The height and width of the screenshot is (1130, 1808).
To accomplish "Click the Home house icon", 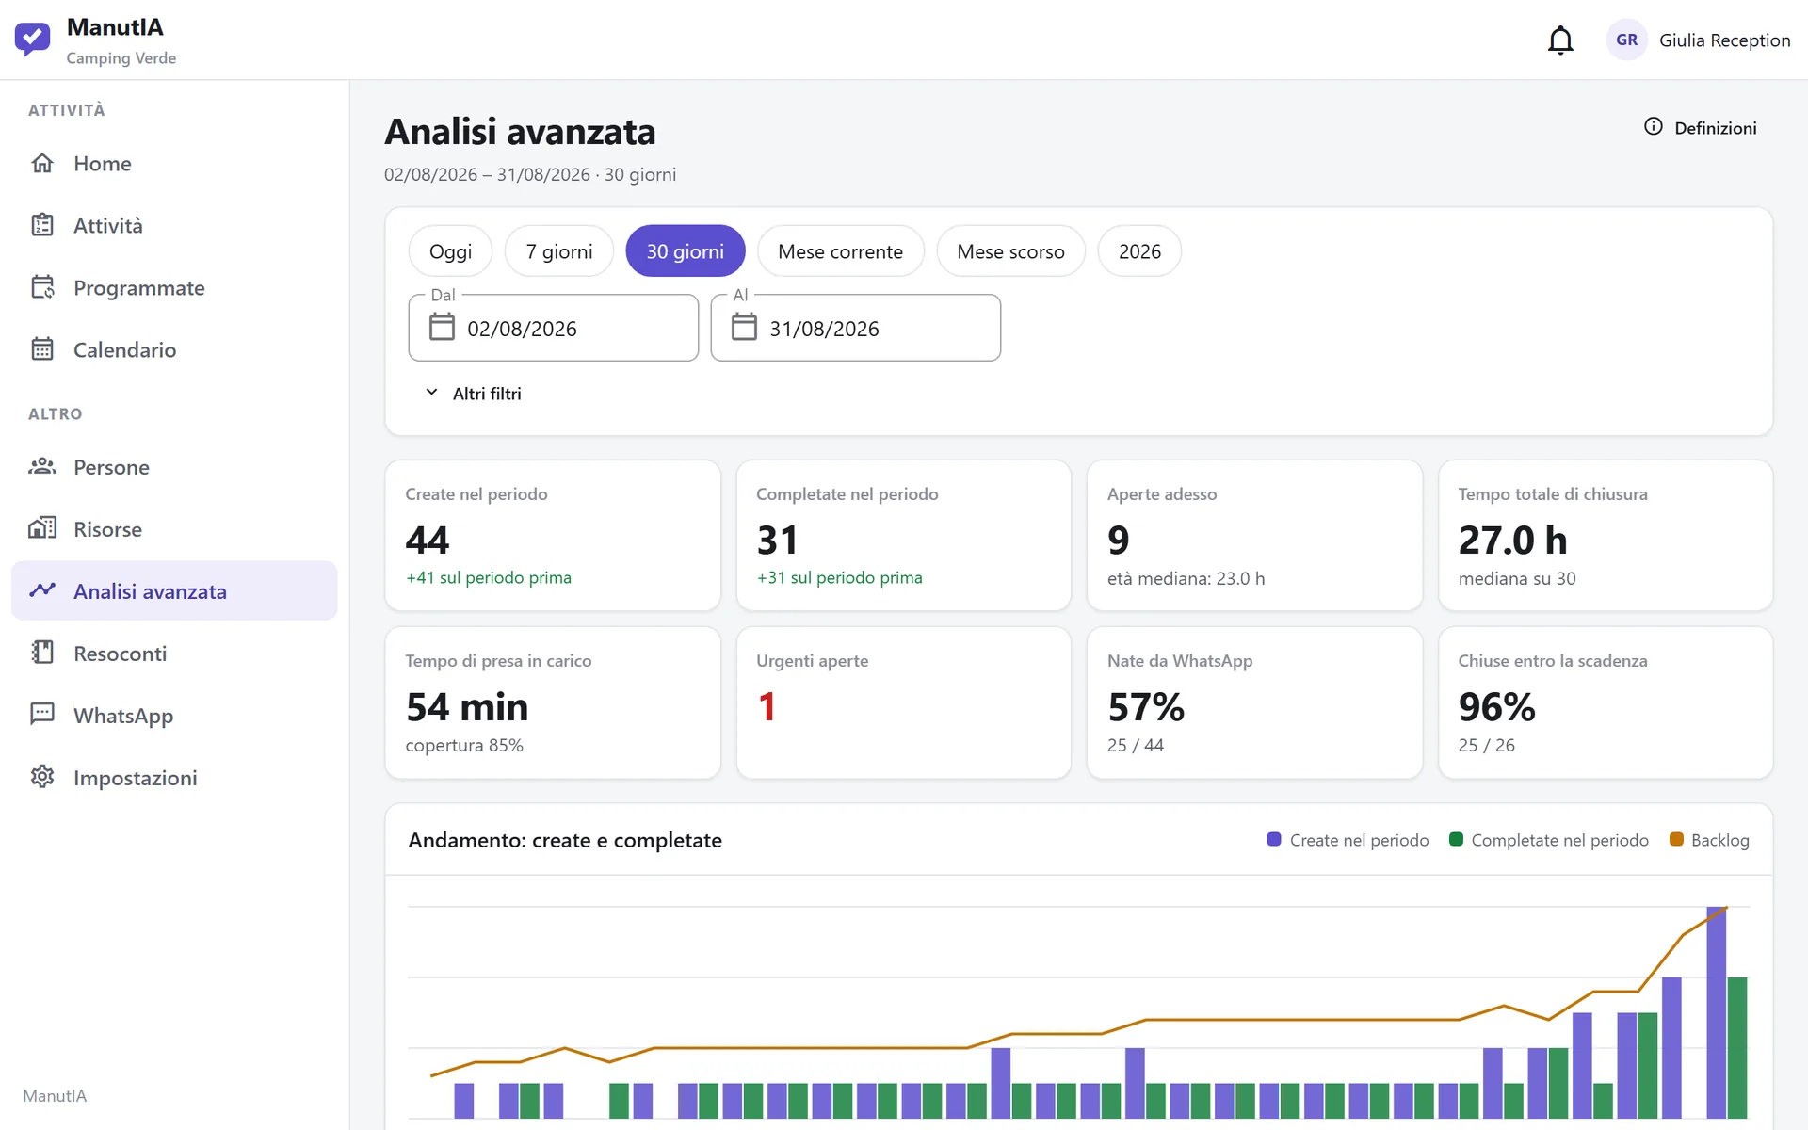I will click(x=42, y=163).
